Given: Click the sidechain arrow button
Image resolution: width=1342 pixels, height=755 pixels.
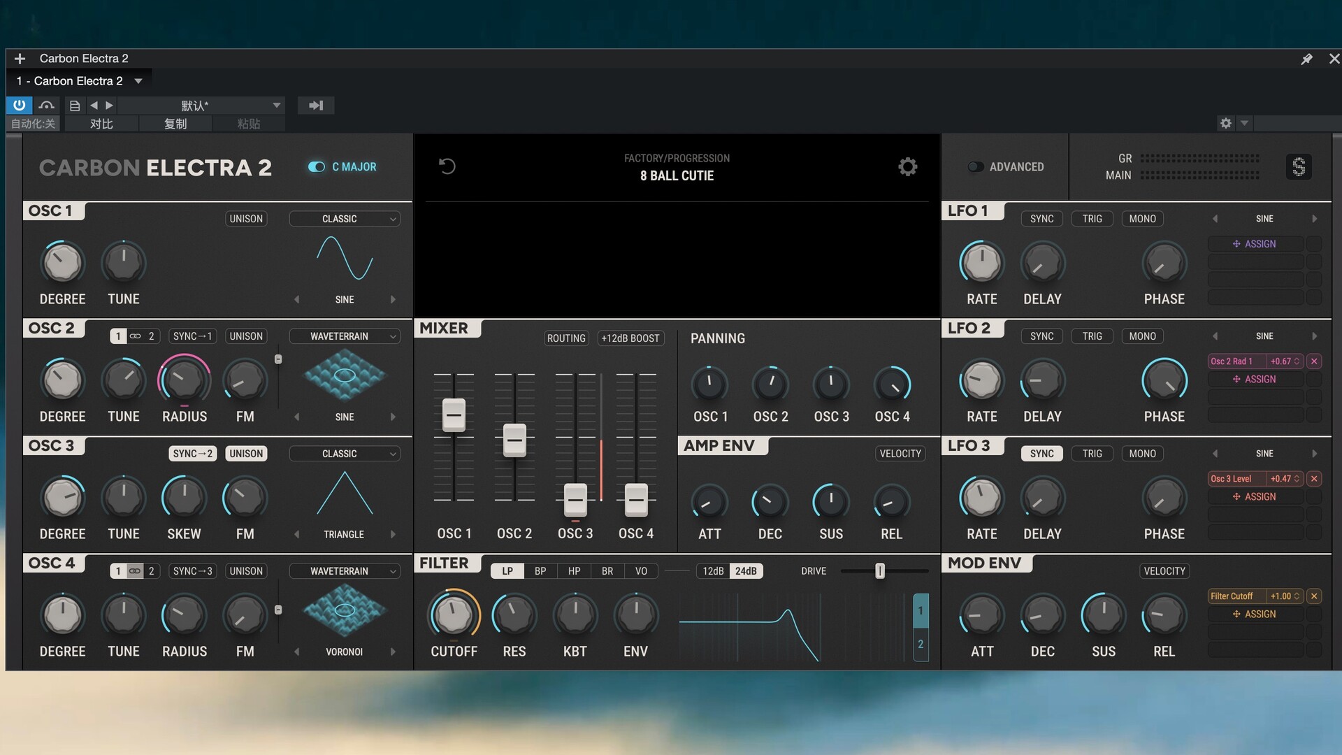Looking at the screenshot, I should (316, 106).
